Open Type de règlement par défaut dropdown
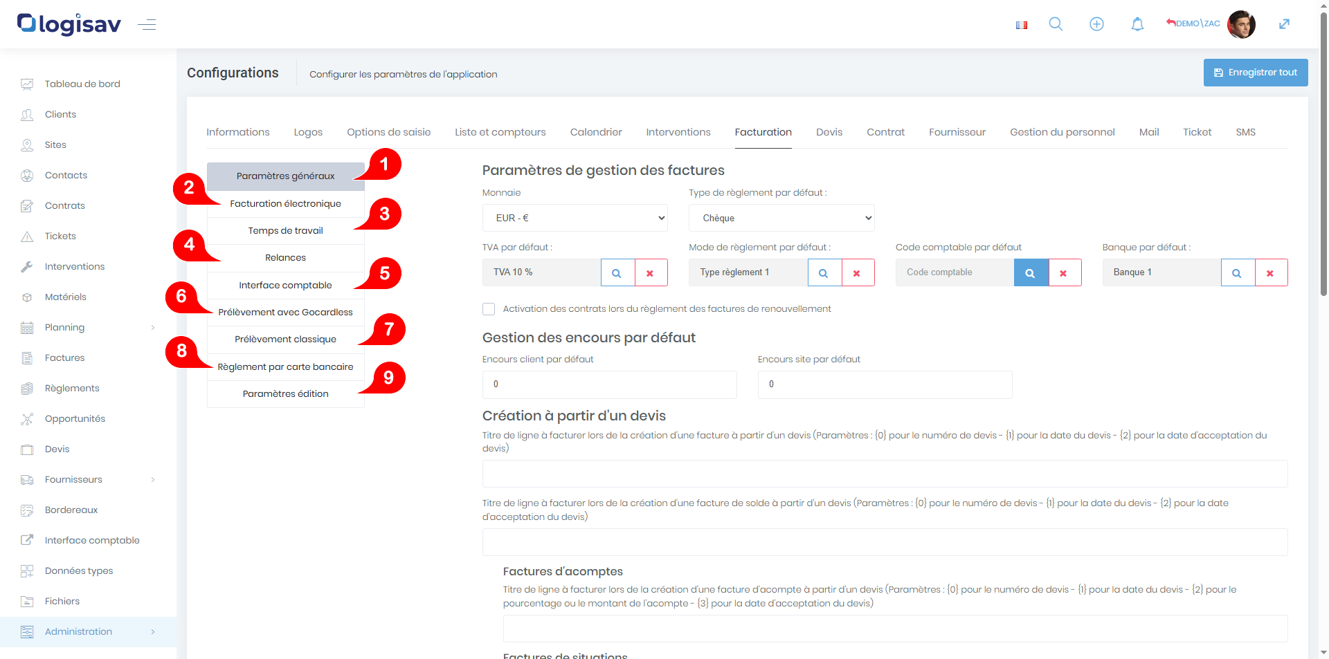Image resolution: width=1329 pixels, height=659 pixels. (781, 218)
